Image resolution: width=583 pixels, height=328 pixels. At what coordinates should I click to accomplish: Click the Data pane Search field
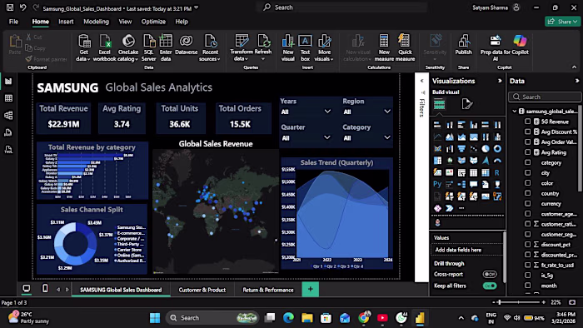pos(545,97)
